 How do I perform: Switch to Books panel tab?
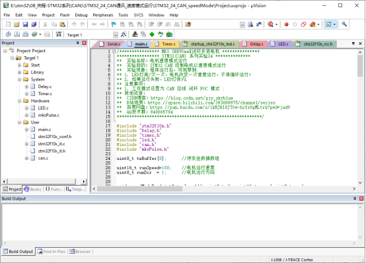tap(32, 189)
